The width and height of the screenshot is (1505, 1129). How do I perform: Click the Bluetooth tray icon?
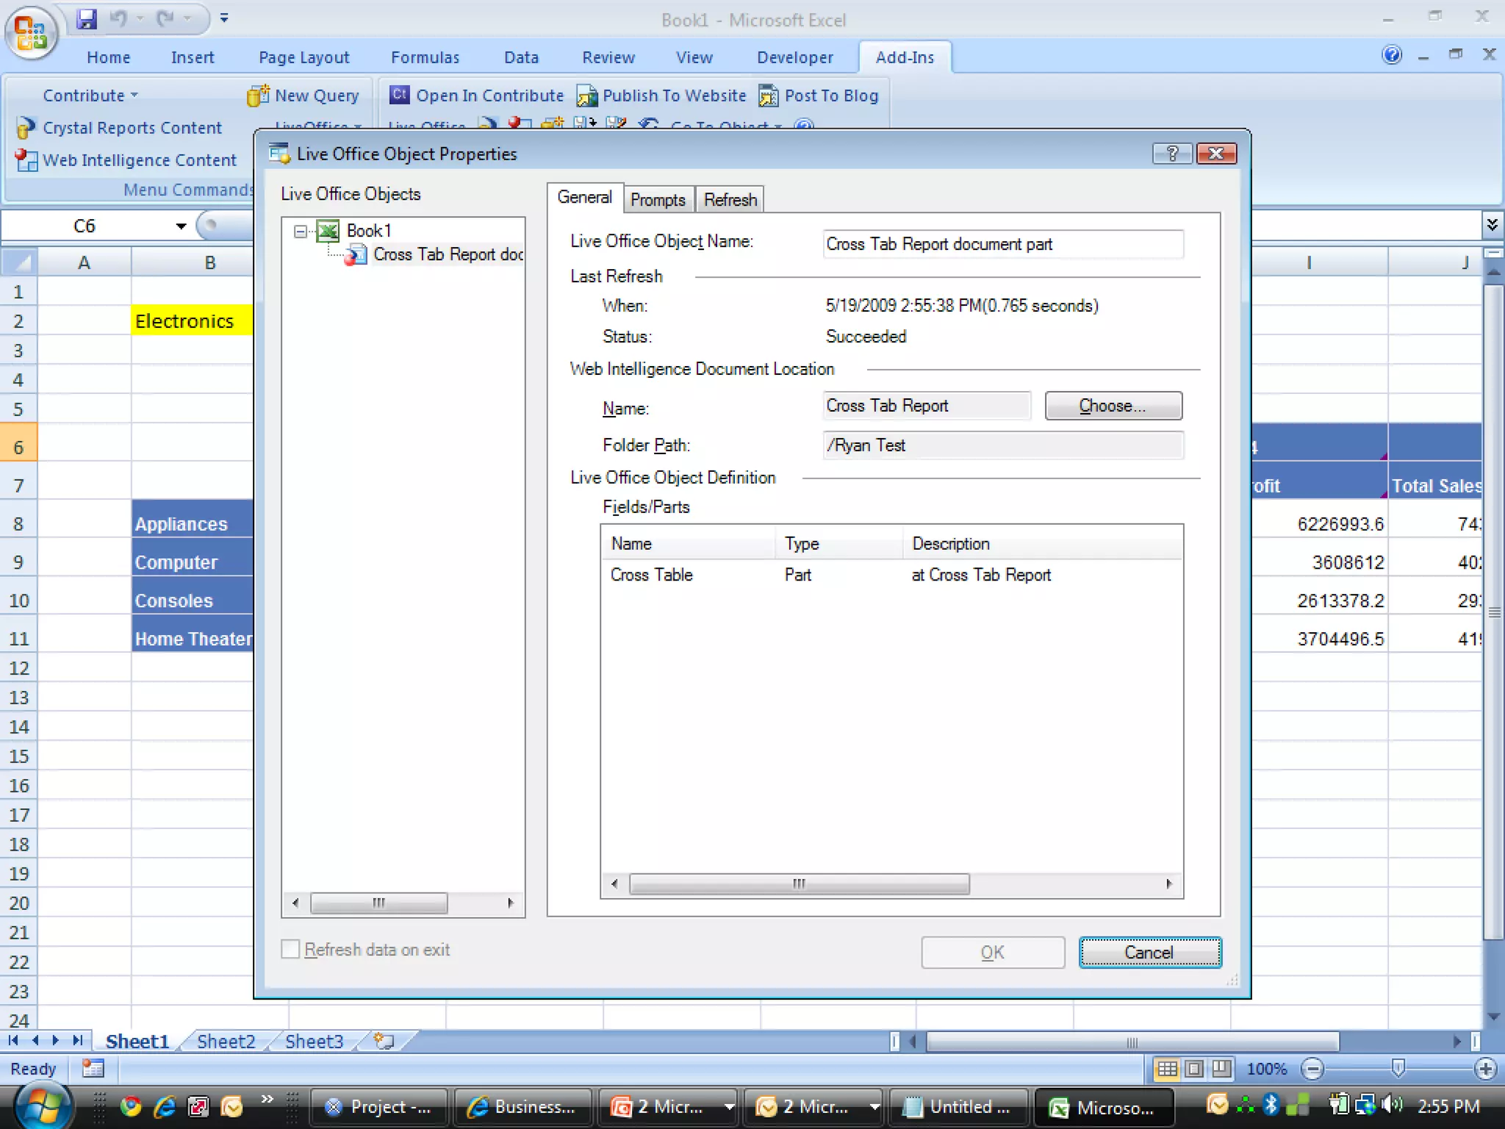(1271, 1104)
